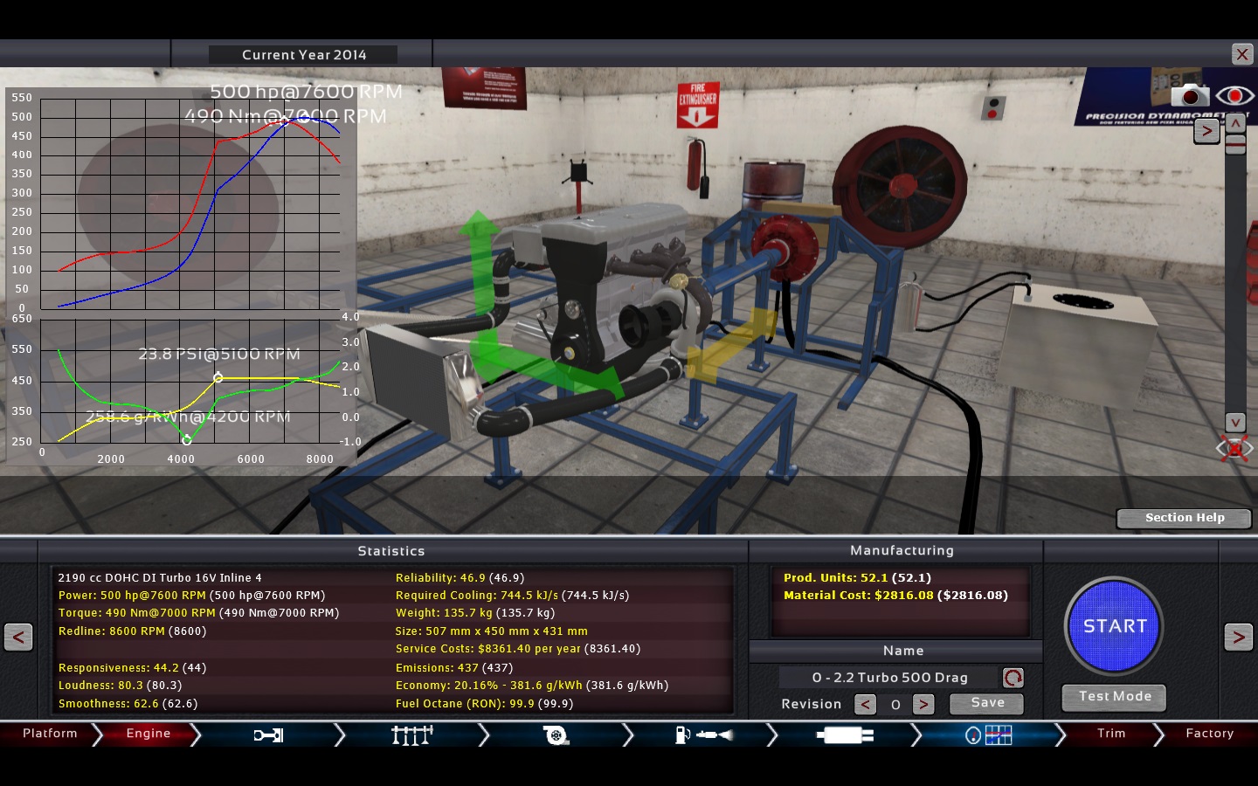The image size is (1258, 786).
Task: Take a screenshot with the camera icon
Action: click(x=1189, y=94)
